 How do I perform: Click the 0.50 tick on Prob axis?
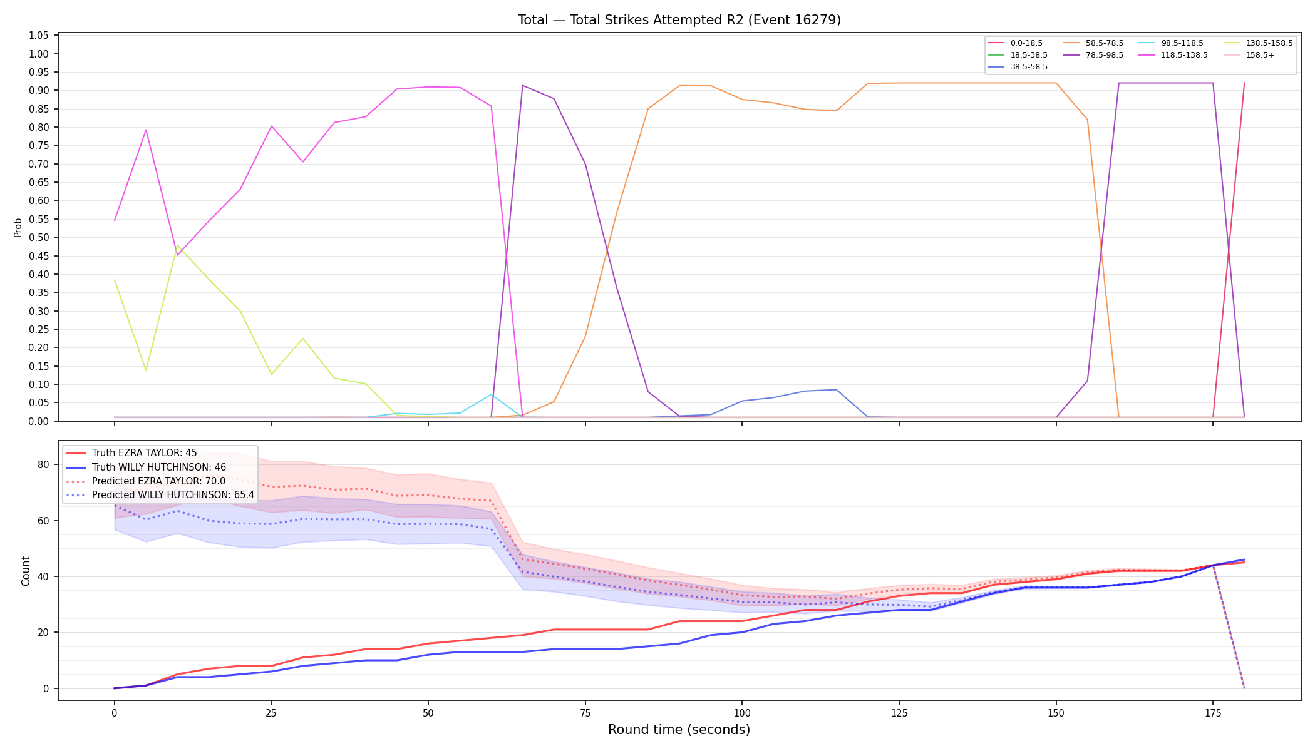tap(39, 237)
